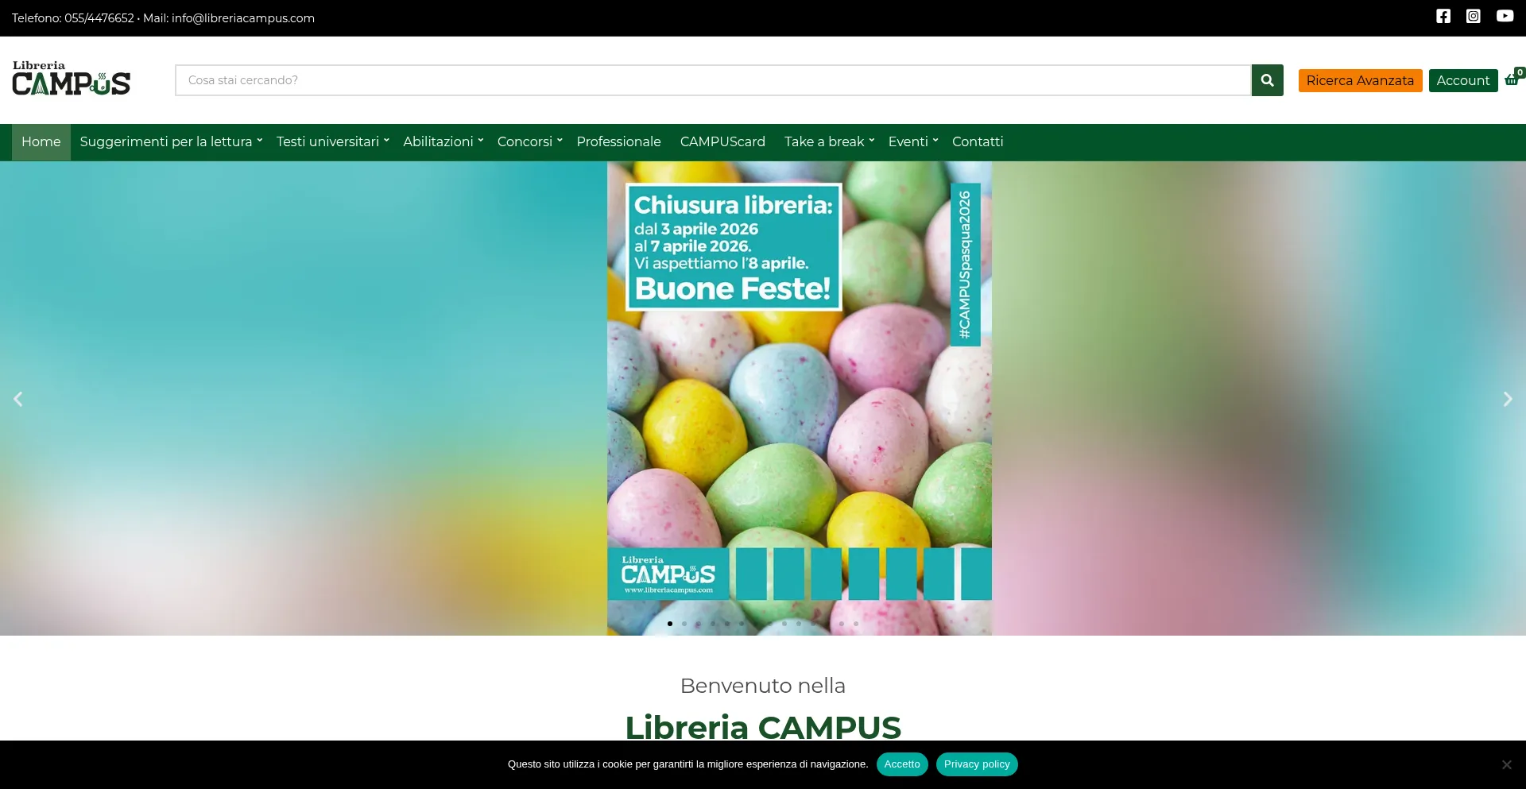Open the YouTube channel icon
The height and width of the screenshot is (789, 1526).
1505,16
